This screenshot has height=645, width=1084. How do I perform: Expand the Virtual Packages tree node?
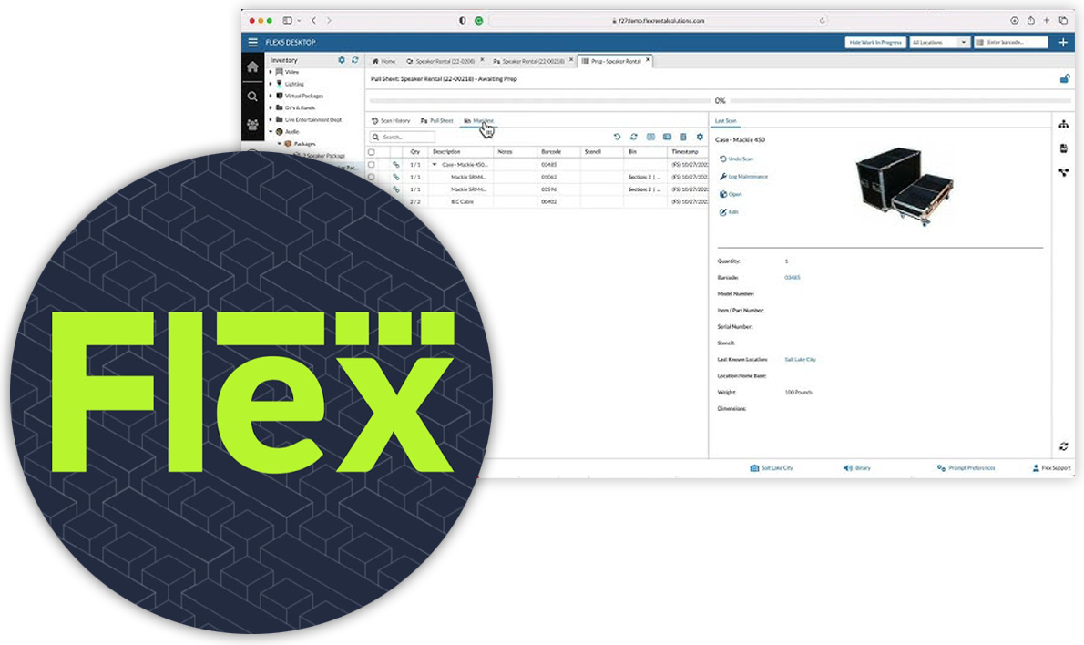pos(271,96)
